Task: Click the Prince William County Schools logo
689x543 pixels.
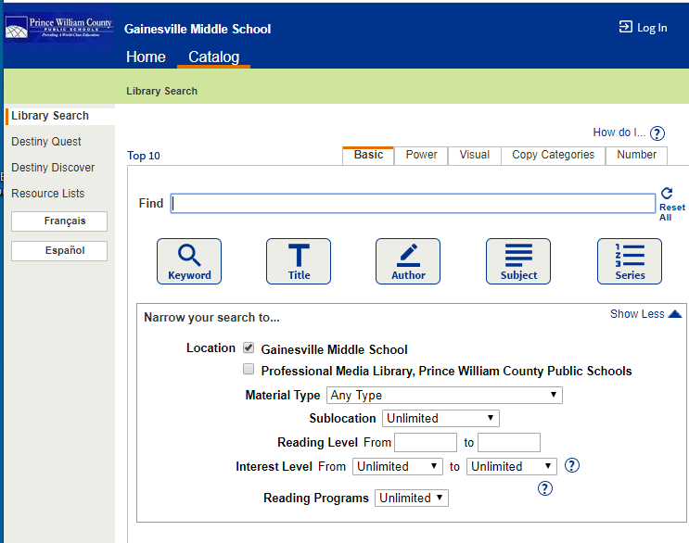Action: (x=58, y=28)
